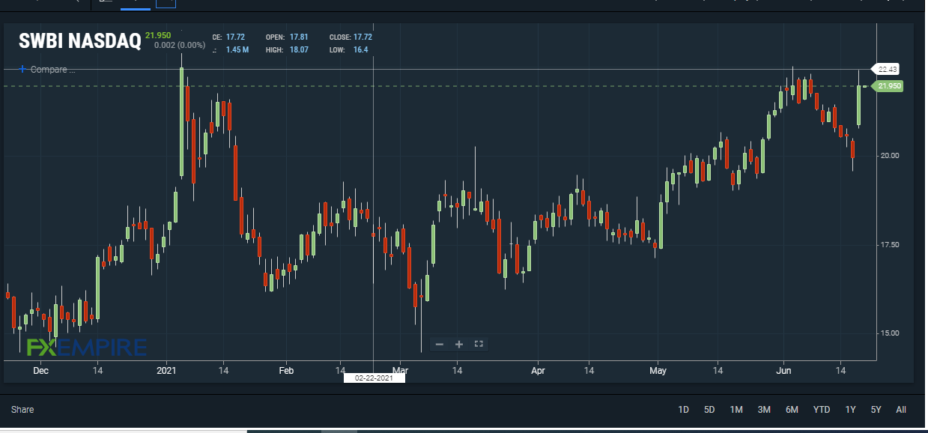Click the green 21.950 price beside the title
Viewport: 928px width, 433px height.
tap(159, 35)
